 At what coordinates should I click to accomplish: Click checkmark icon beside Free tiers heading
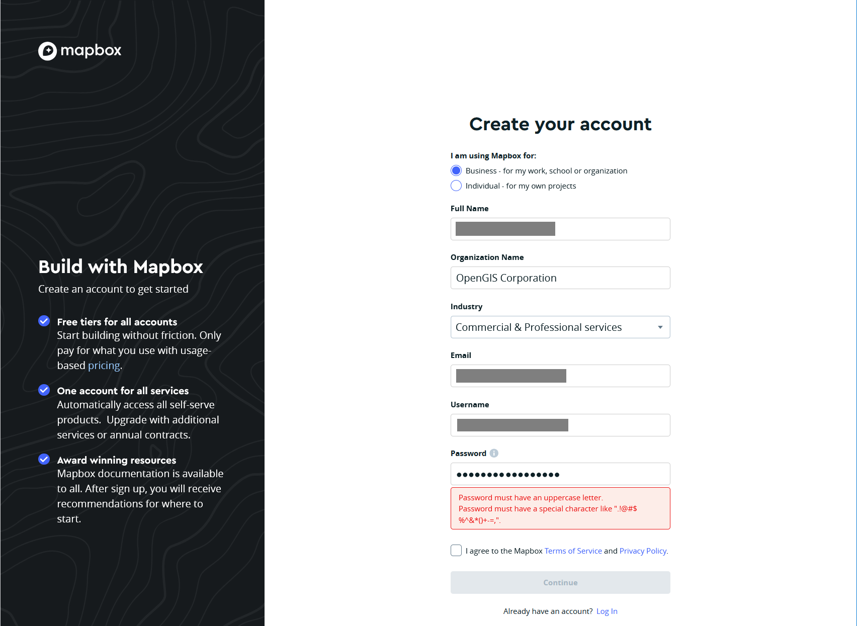pos(44,321)
